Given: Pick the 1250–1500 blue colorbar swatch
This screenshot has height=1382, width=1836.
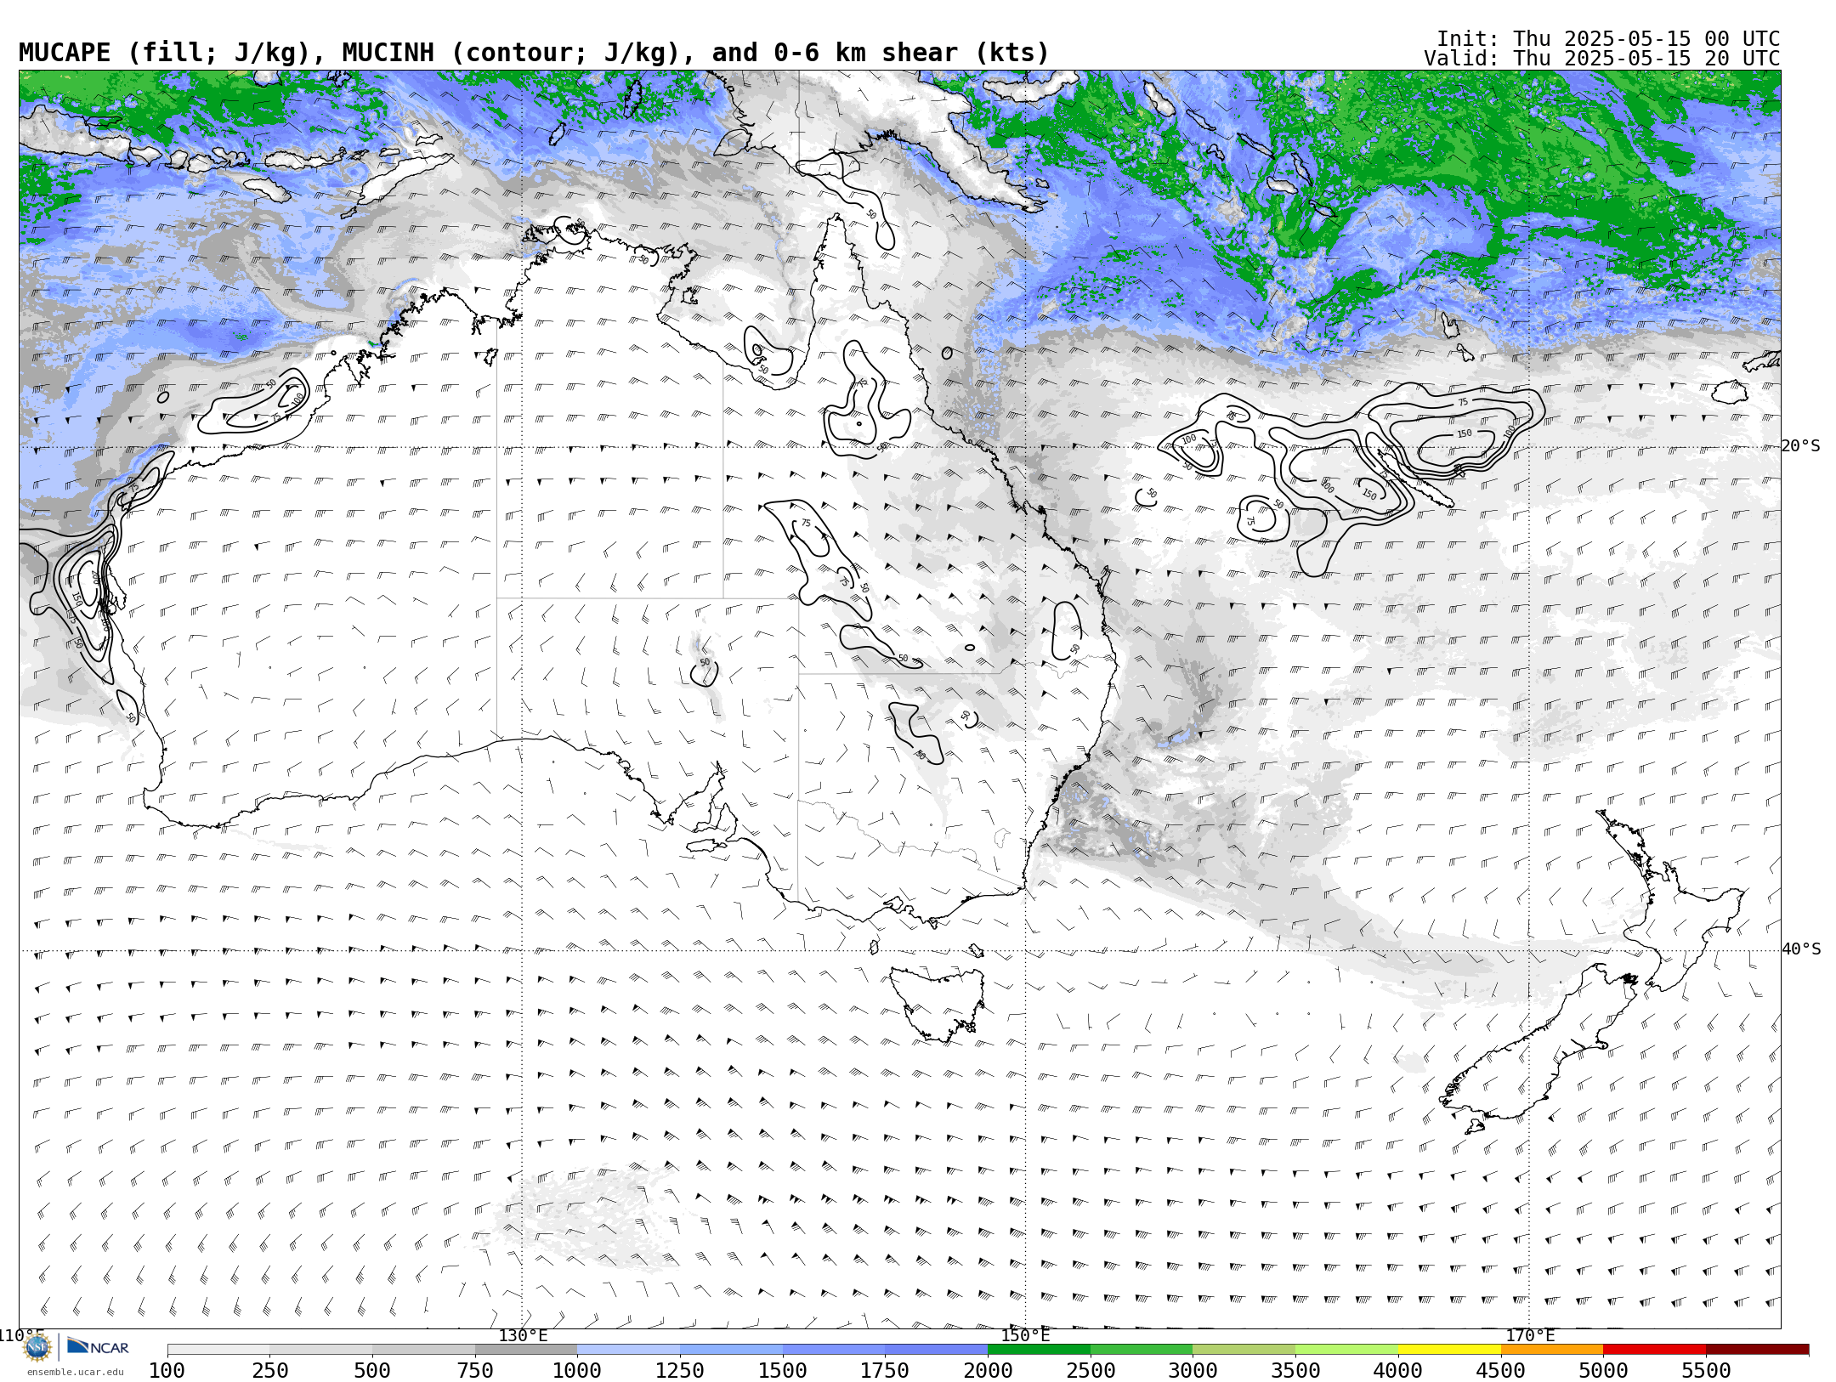Looking at the screenshot, I should [x=731, y=1350].
